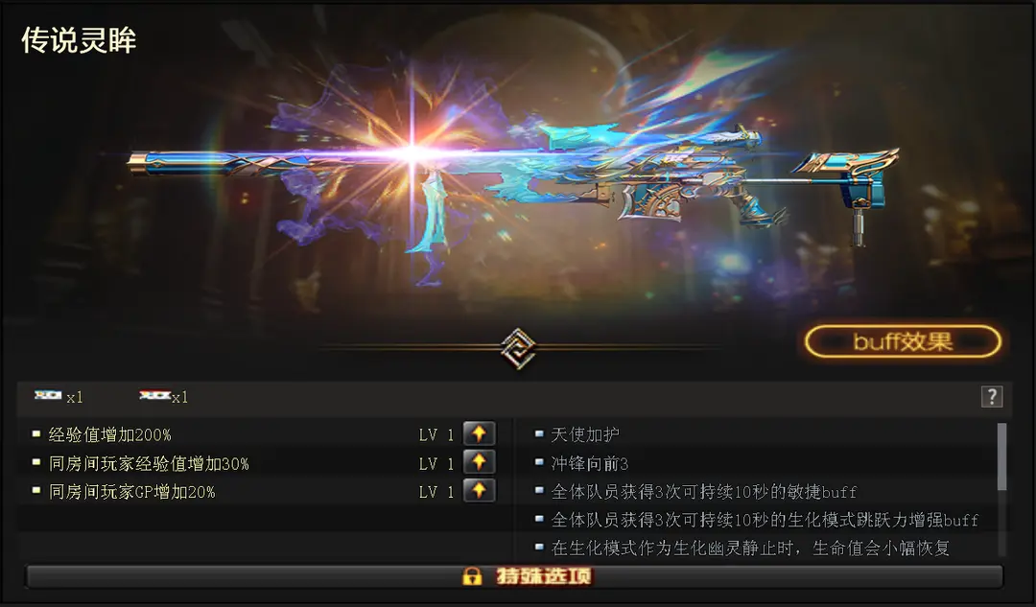Click the 经验值增加200% attribute row
The image size is (1036, 607).
pyautogui.click(x=265, y=434)
